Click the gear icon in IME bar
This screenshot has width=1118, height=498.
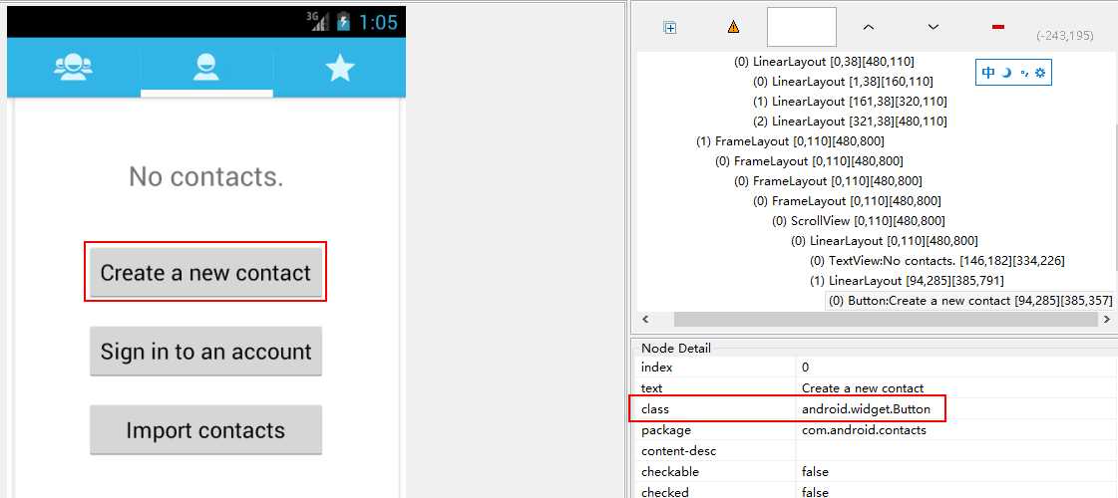1039,73
